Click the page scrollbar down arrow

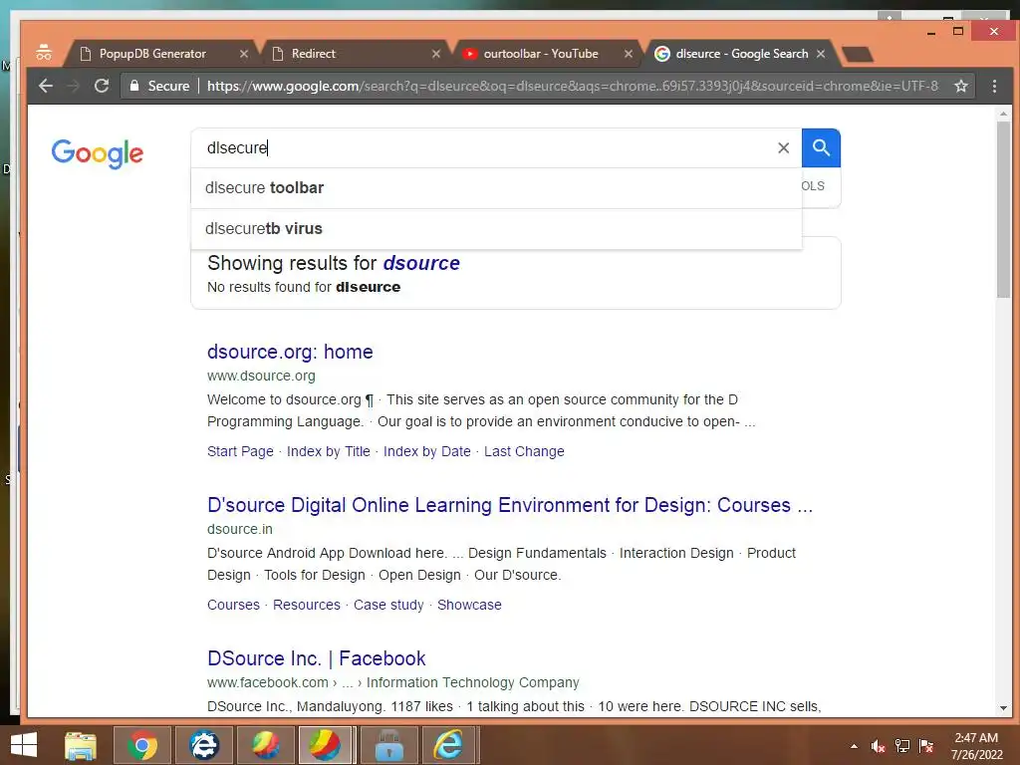click(1003, 708)
